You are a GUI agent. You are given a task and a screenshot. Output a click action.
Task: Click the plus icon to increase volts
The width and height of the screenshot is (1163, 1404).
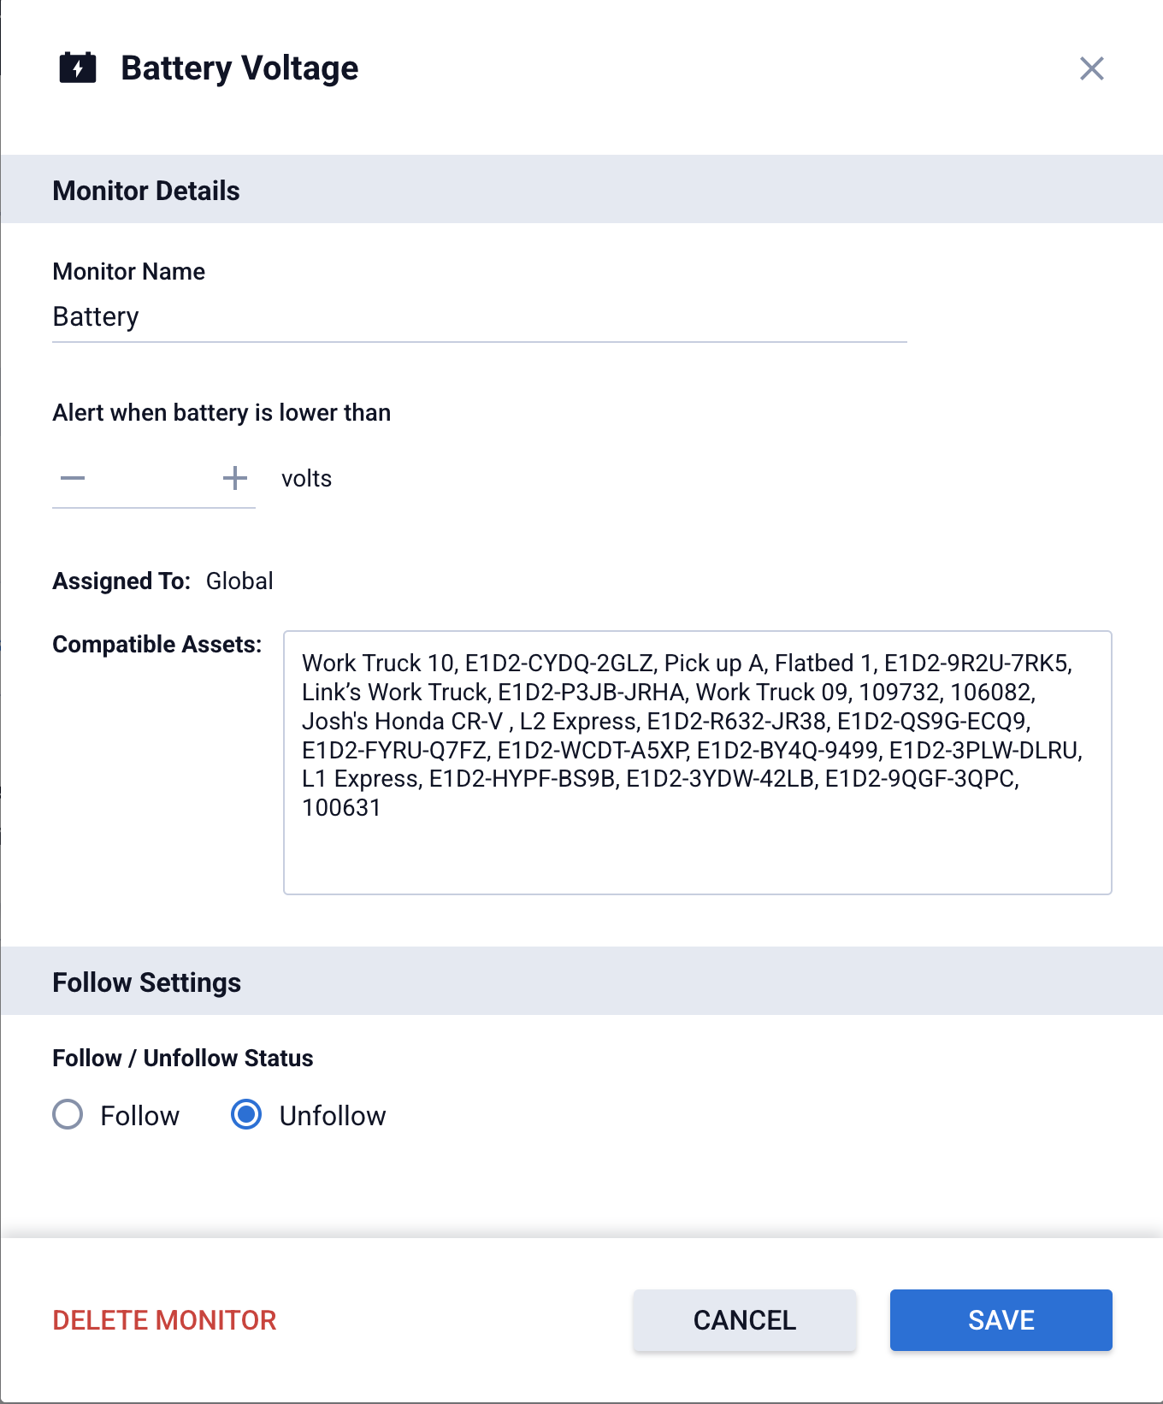click(233, 478)
